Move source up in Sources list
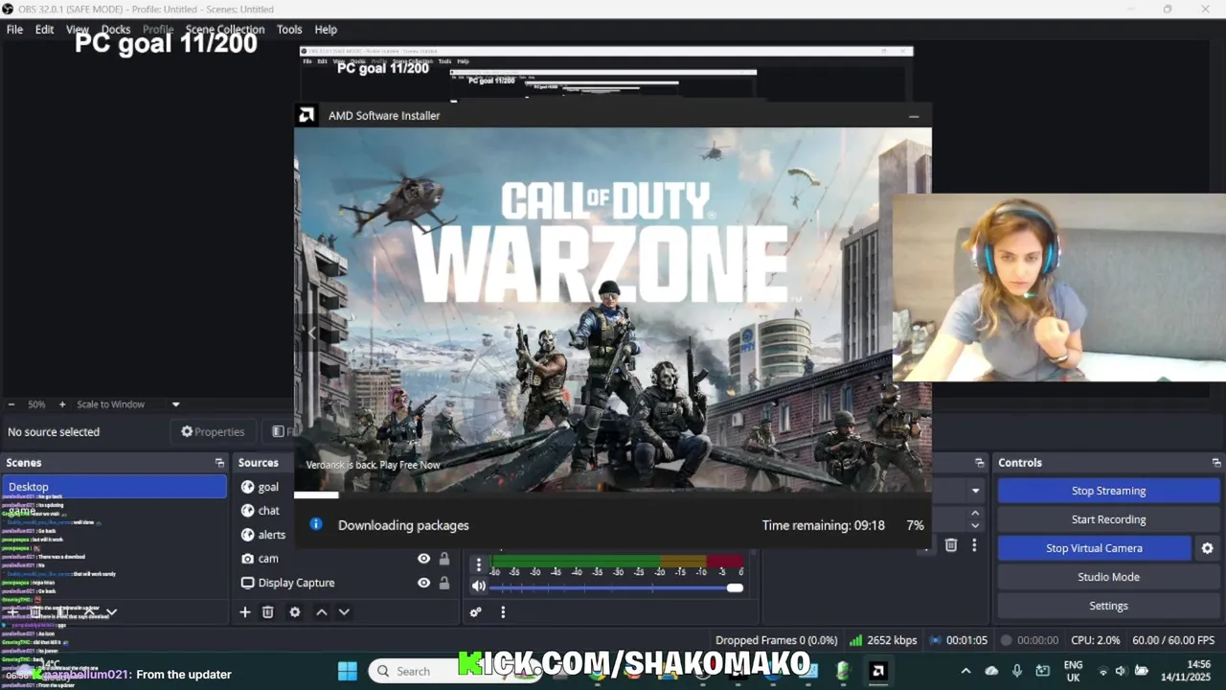Image resolution: width=1226 pixels, height=690 pixels. (322, 612)
